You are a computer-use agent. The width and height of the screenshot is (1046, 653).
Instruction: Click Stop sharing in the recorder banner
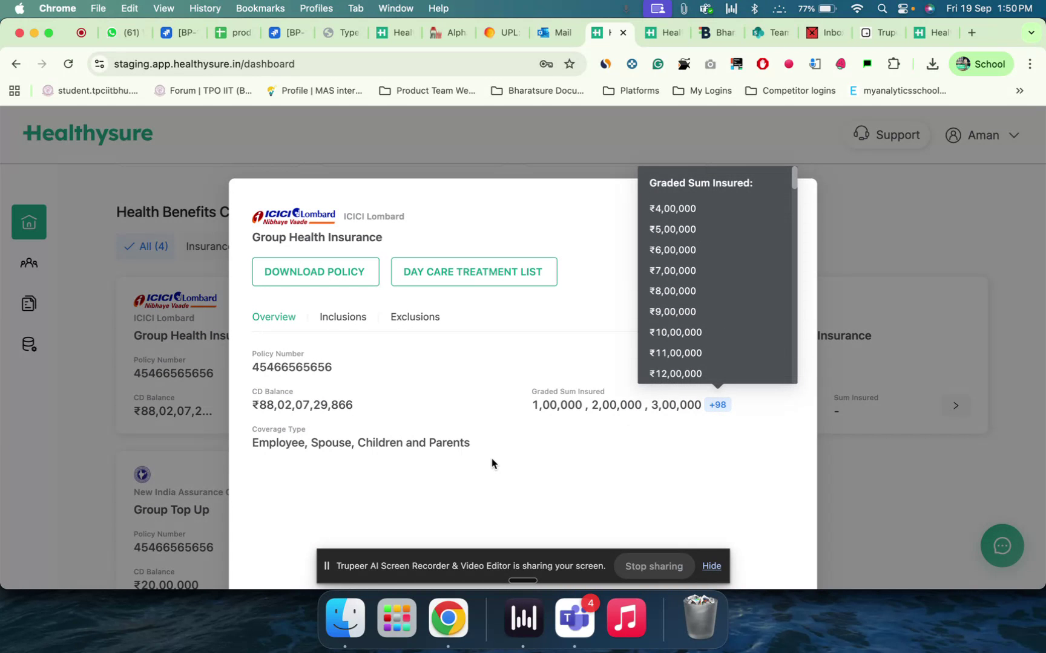[x=654, y=566]
